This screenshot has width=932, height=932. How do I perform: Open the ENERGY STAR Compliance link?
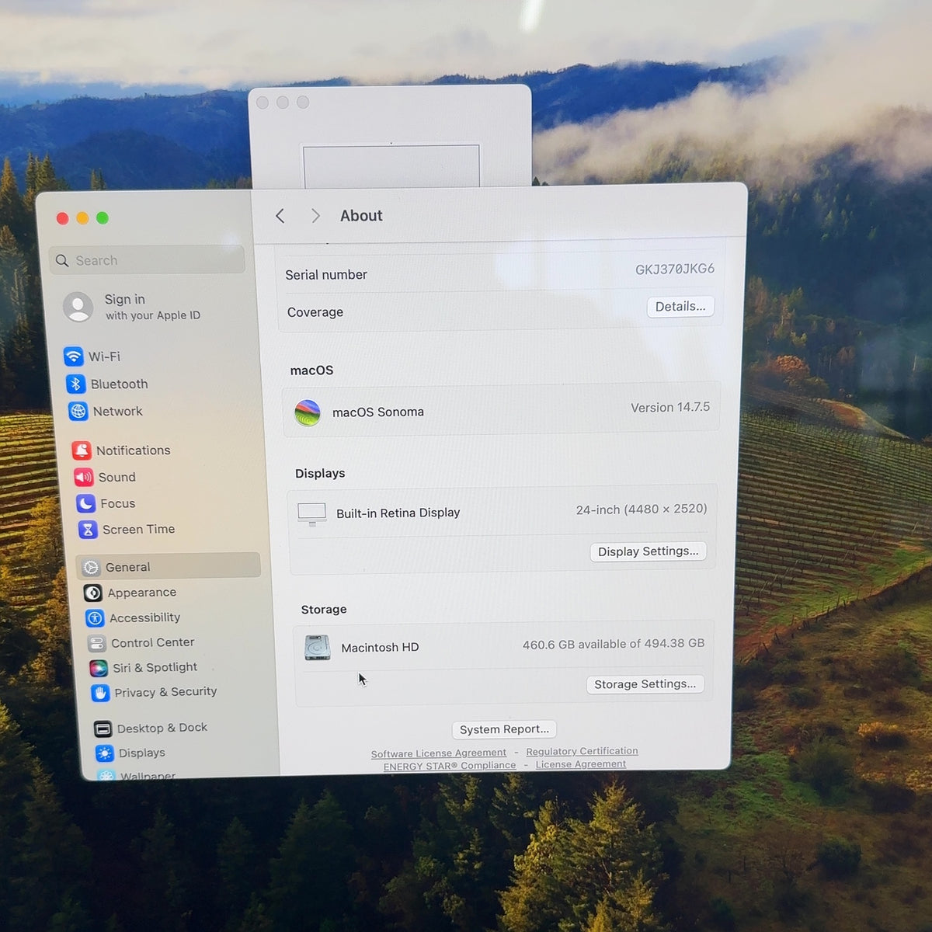450,766
